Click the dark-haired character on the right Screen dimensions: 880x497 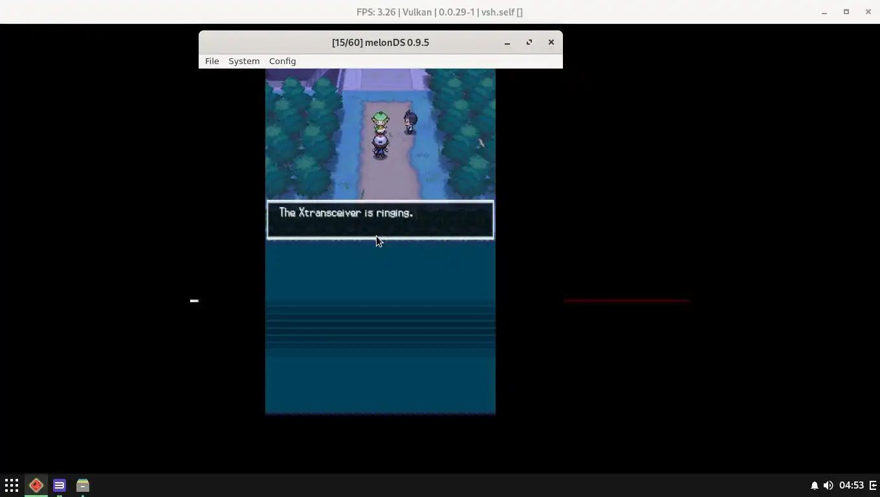tap(410, 122)
